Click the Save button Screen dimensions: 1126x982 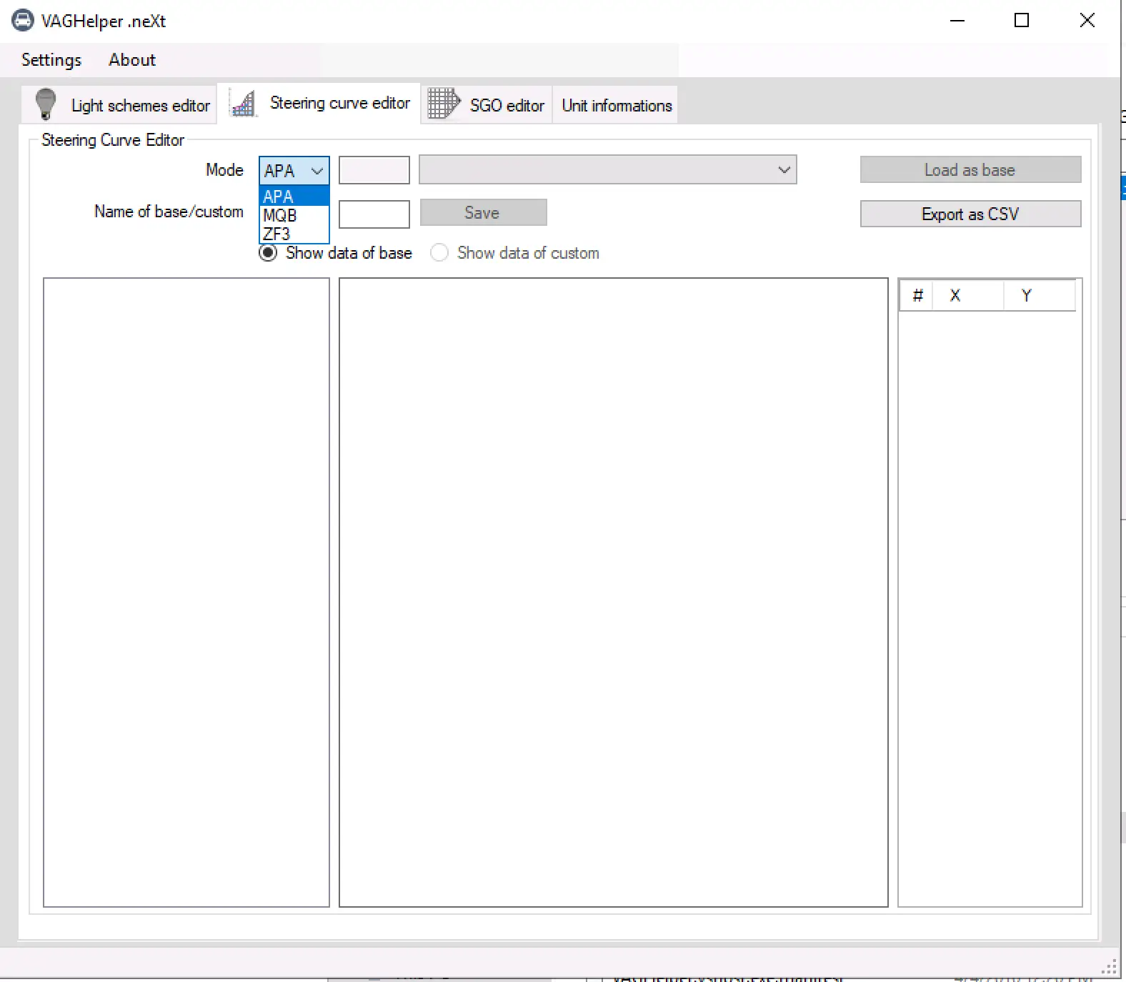point(483,213)
